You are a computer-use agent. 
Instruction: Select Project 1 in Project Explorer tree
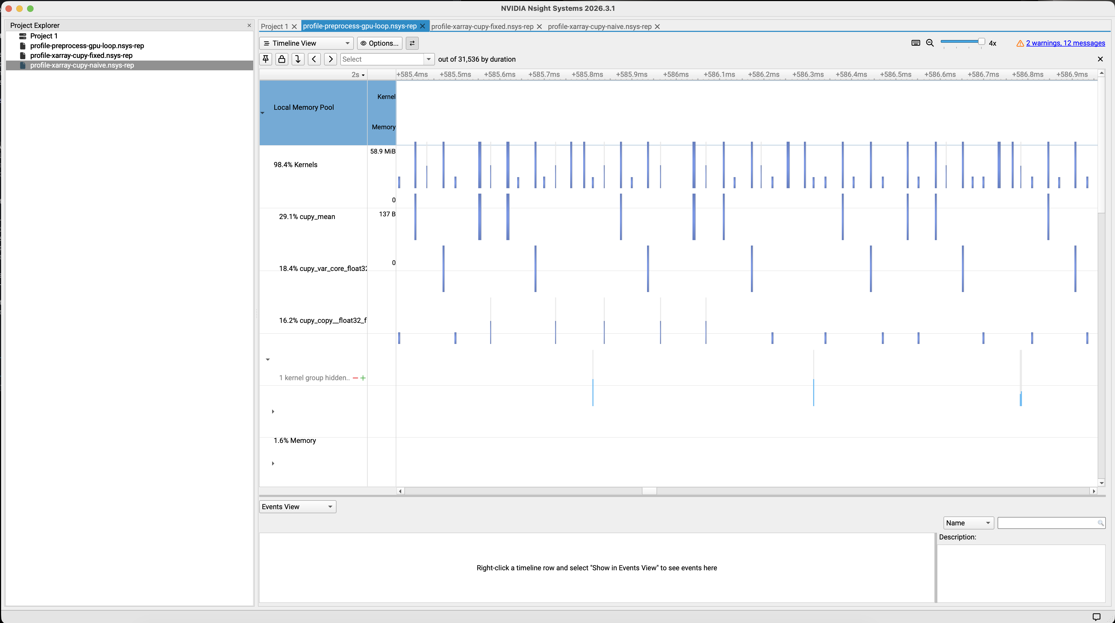44,36
